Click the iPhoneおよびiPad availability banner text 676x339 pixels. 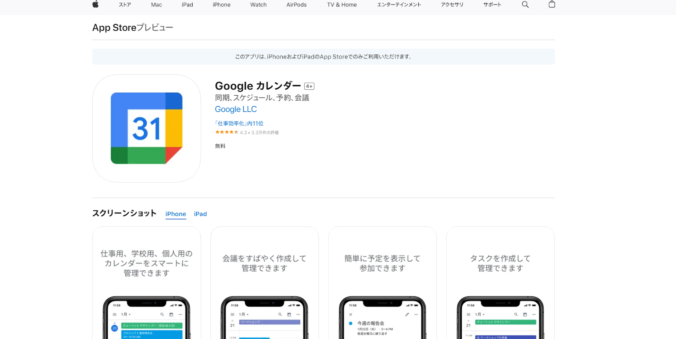point(324,56)
